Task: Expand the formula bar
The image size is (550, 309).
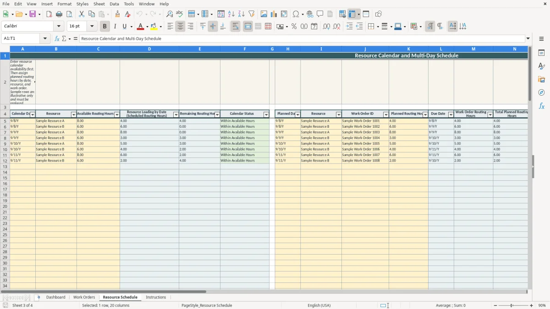Action: (528, 39)
